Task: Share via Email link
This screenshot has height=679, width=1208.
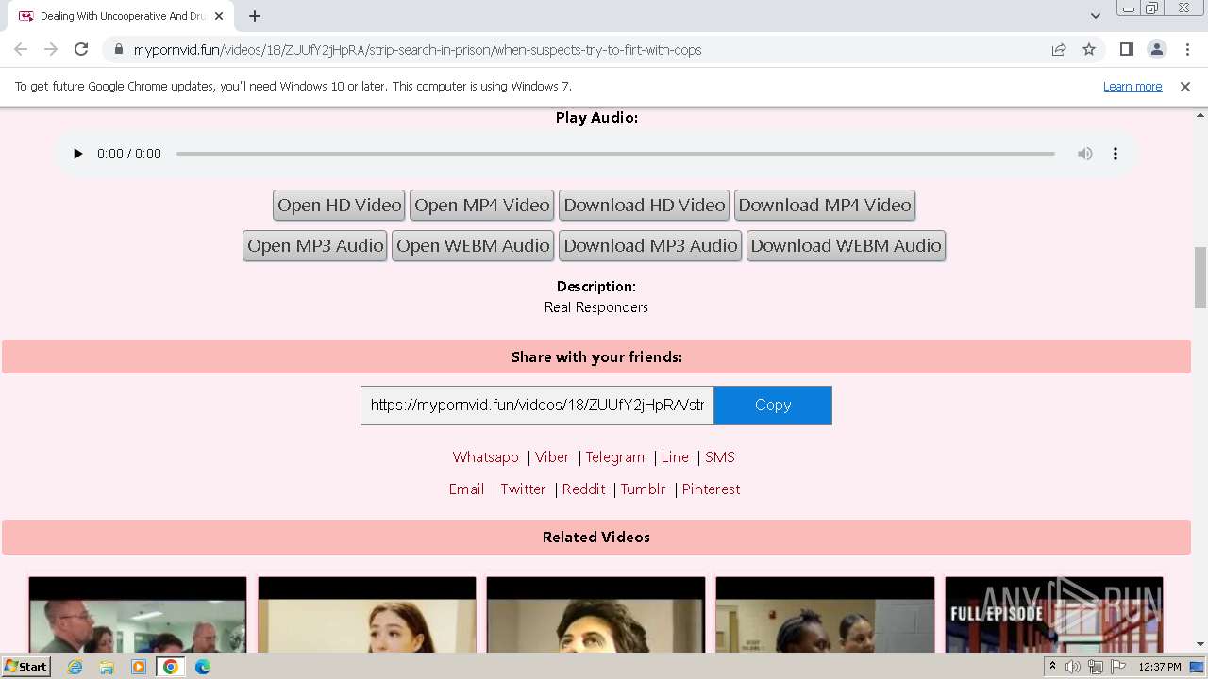Action: coord(466,489)
